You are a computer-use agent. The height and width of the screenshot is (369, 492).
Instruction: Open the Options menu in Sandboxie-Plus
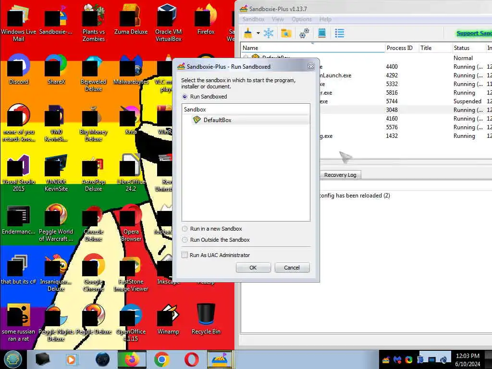302,19
